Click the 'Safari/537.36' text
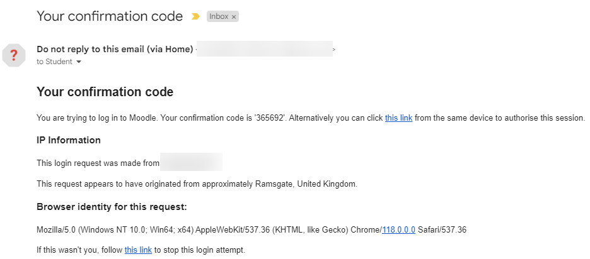 pos(442,229)
